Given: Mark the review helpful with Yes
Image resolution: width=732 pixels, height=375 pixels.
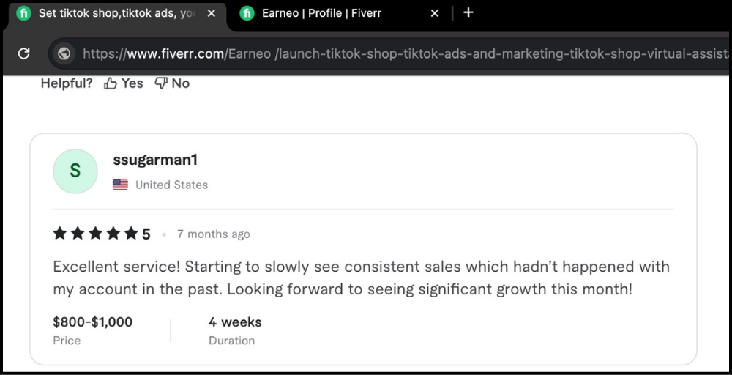Looking at the screenshot, I should (132, 83).
